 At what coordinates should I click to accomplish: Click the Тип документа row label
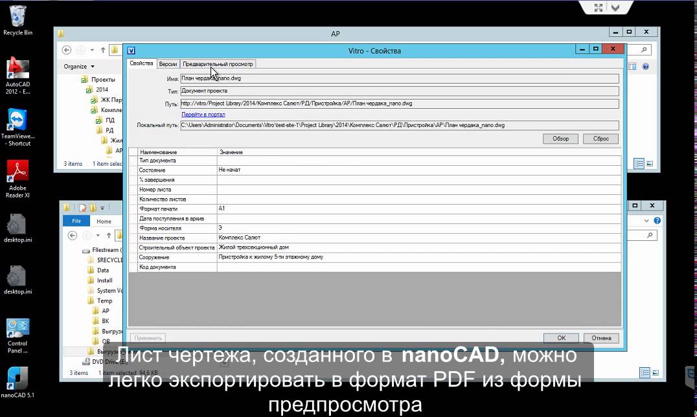[x=157, y=161]
